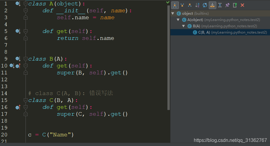Toggle the Pin Tab icon
270x146 pixels.
click(227, 5)
